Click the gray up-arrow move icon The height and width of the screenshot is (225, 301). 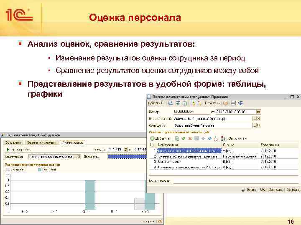[x=203, y=138]
